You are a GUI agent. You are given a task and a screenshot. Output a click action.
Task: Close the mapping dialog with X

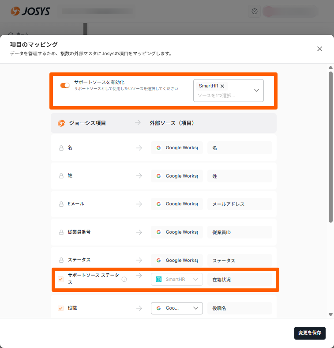(320, 49)
